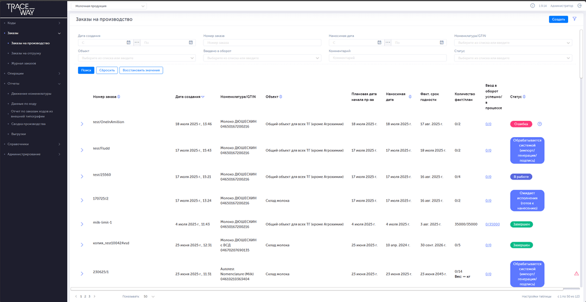Open calendar for Дата создания end date

tap(190, 42)
